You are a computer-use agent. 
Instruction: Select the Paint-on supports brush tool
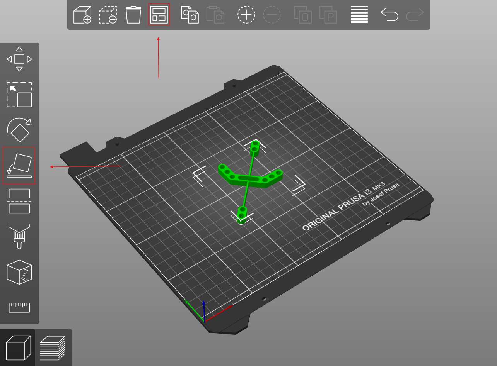pos(19,237)
